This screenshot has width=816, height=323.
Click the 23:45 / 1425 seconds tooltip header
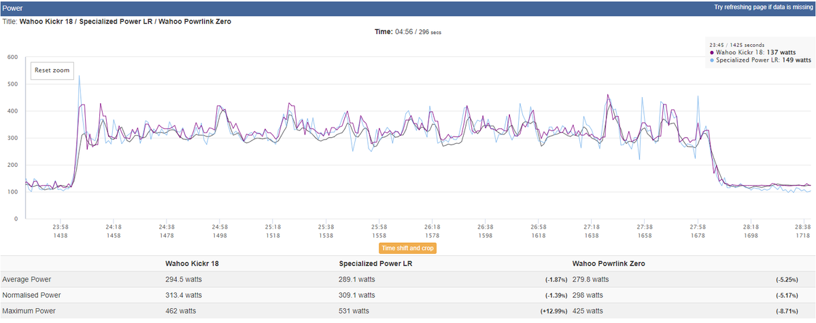pos(737,45)
